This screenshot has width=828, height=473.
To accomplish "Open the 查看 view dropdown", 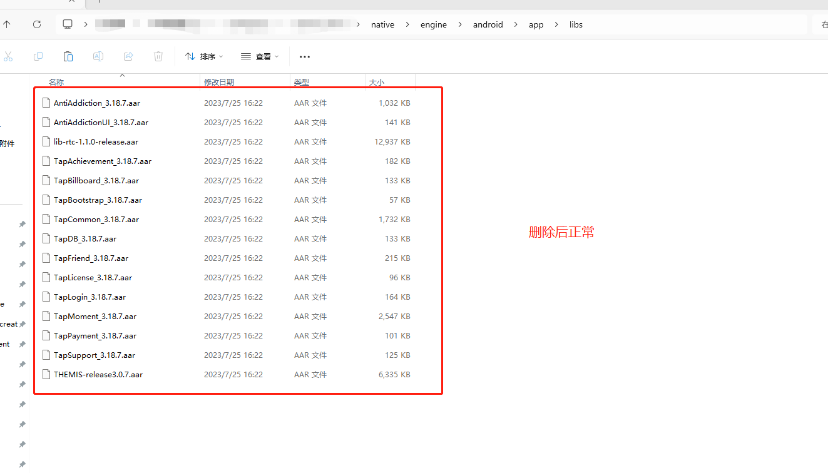I will (260, 56).
